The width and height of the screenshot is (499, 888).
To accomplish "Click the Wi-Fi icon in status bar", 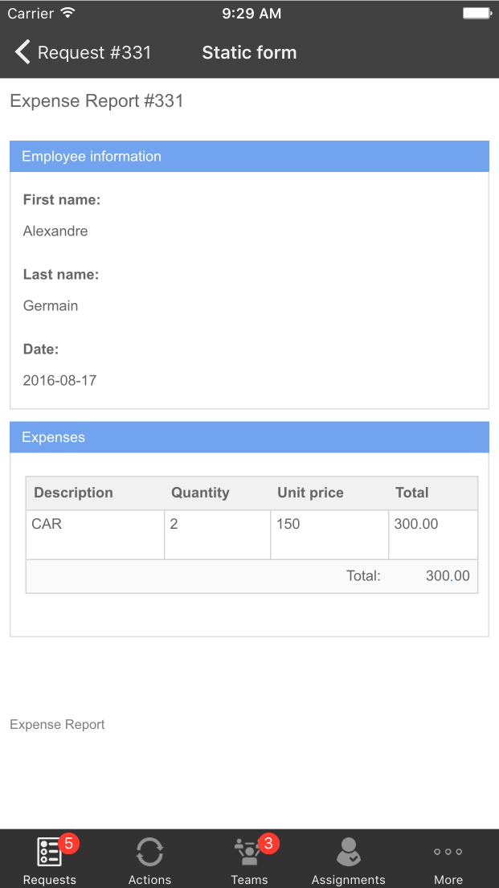I will click(x=67, y=12).
